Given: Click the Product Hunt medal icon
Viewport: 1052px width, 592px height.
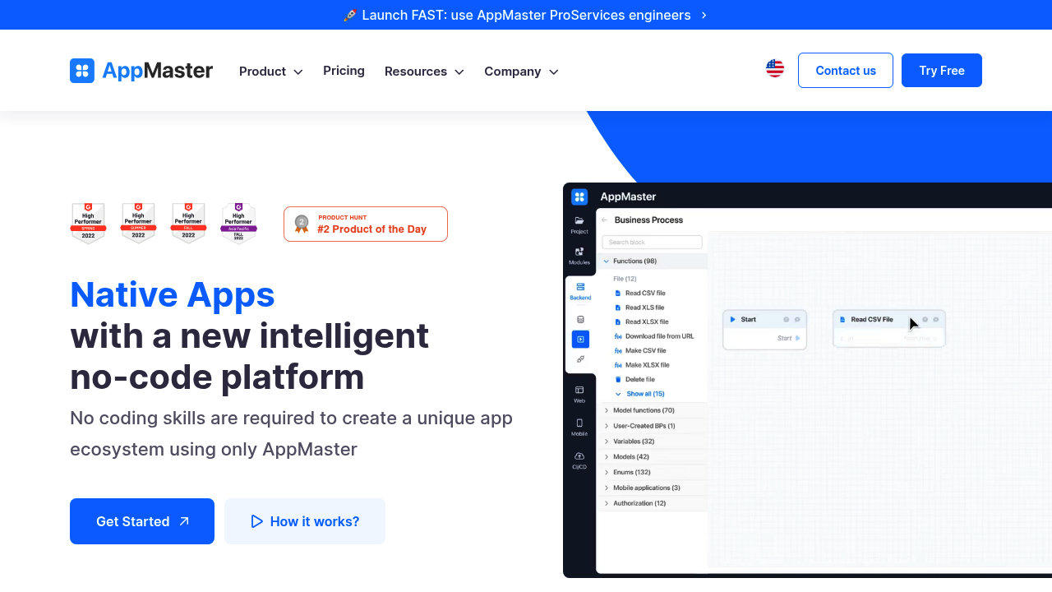Looking at the screenshot, I should (x=302, y=224).
